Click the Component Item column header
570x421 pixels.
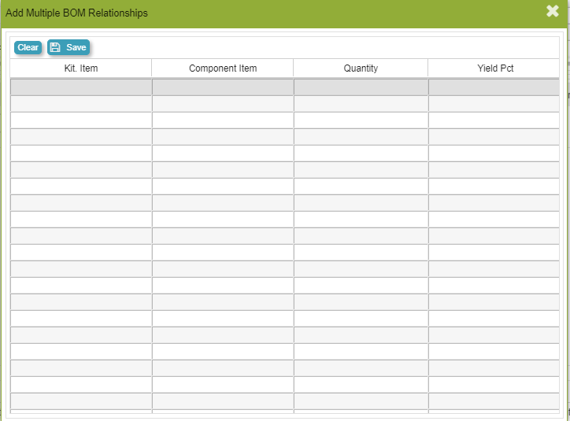click(223, 68)
